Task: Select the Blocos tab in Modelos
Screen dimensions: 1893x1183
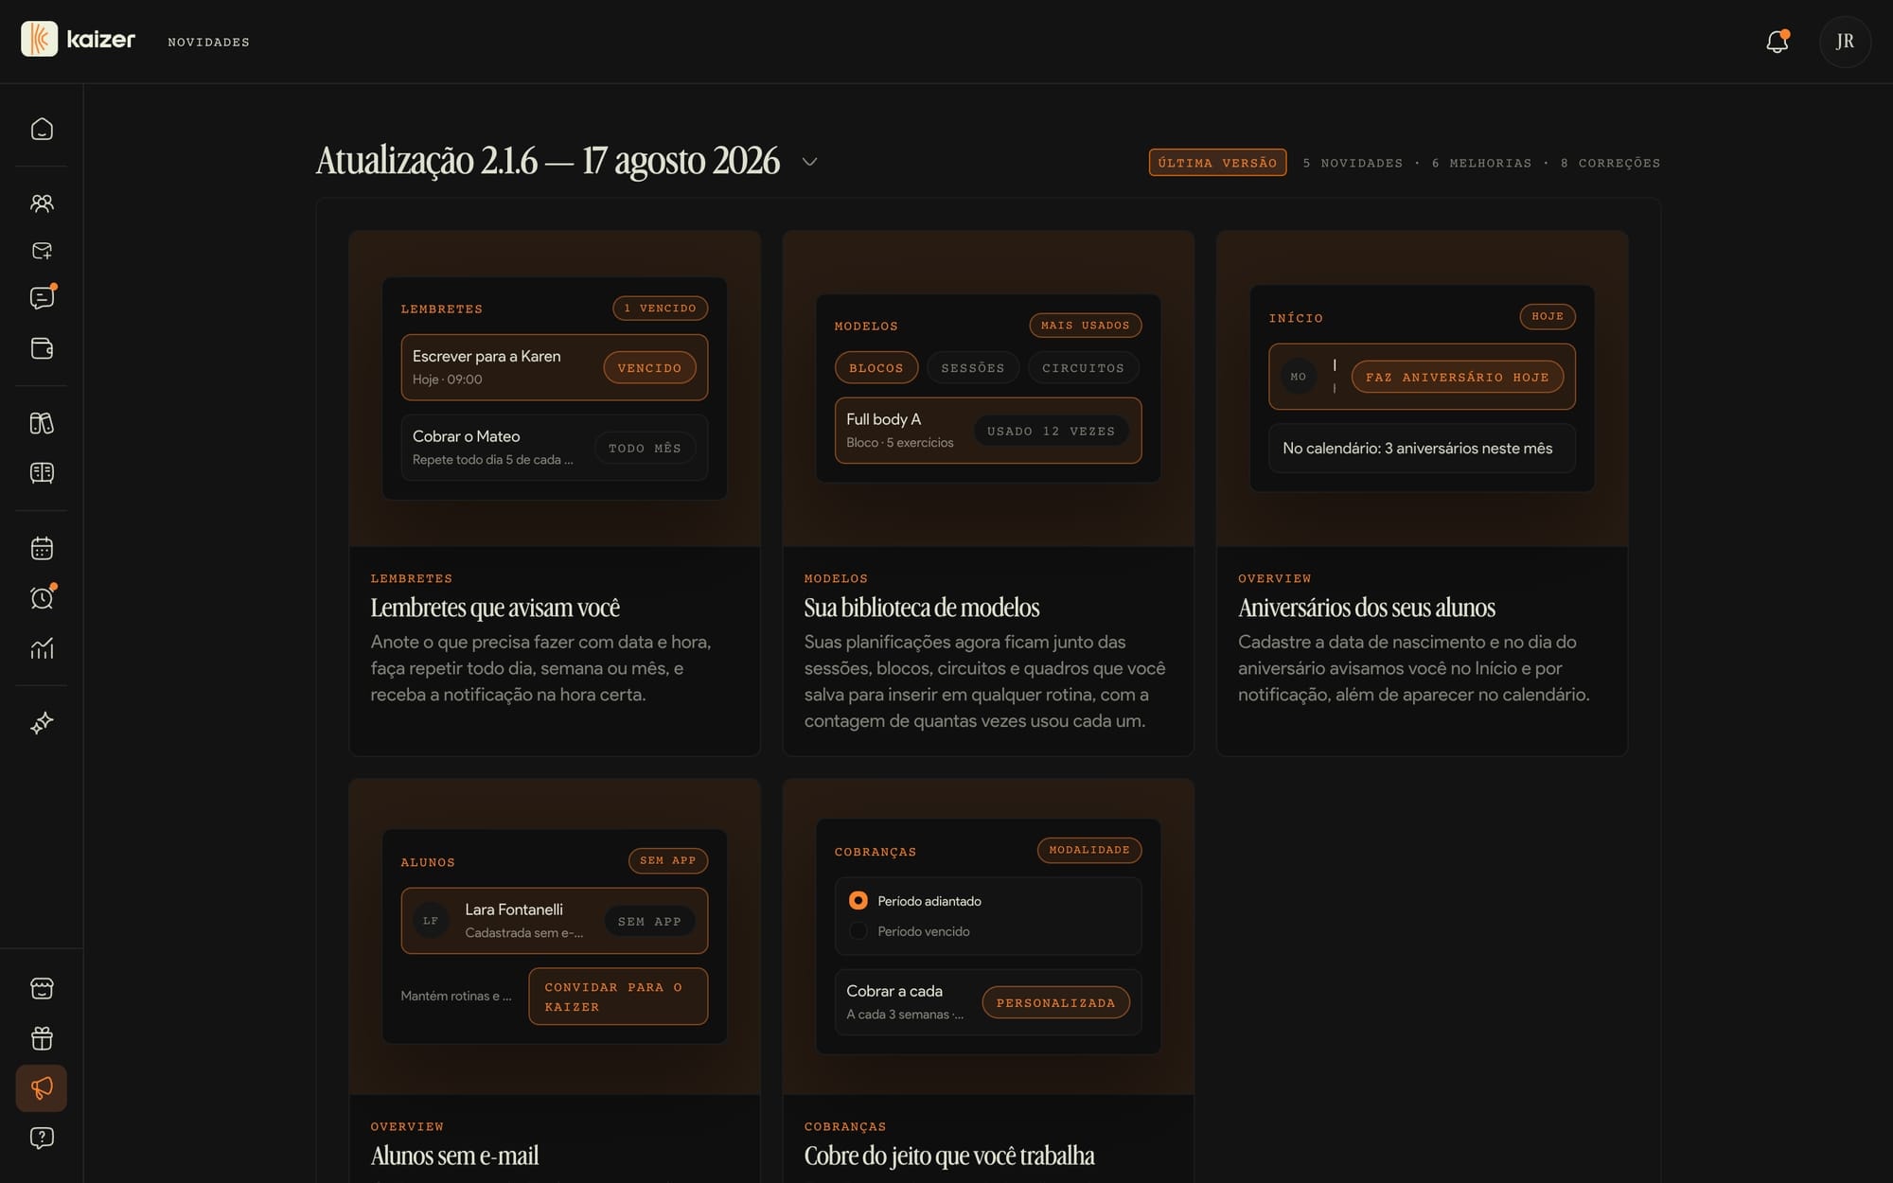Action: point(876,368)
